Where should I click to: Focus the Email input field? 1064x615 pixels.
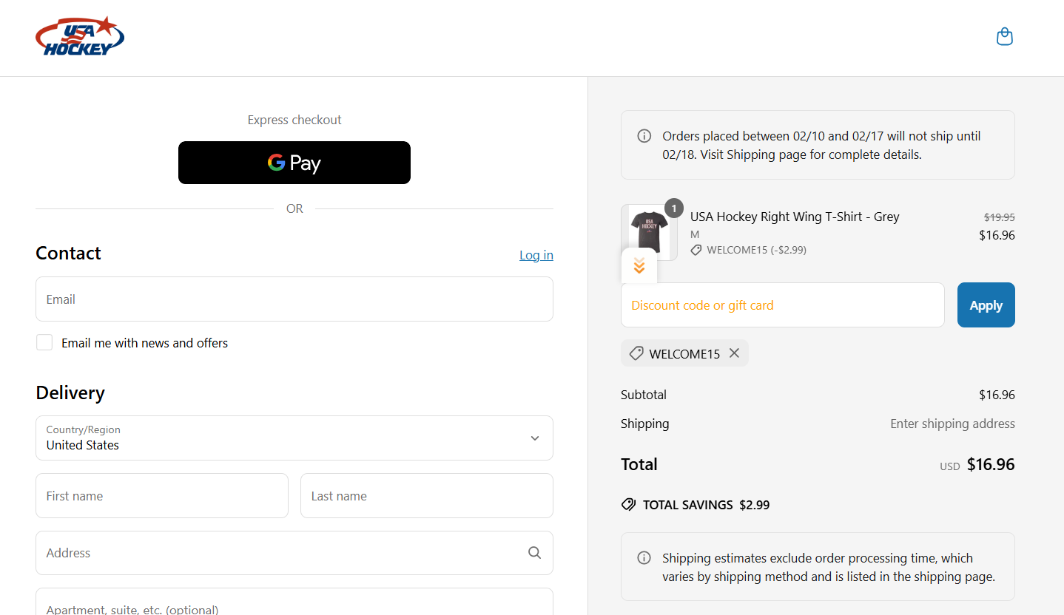point(294,299)
